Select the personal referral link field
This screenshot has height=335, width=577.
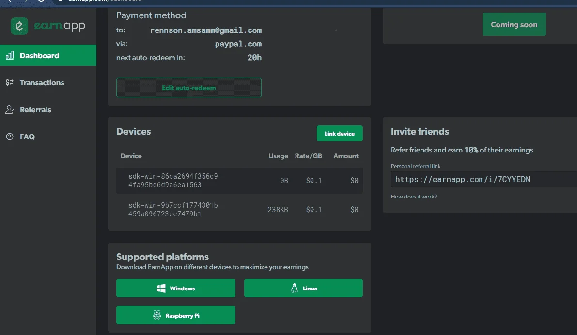coord(484,179)
